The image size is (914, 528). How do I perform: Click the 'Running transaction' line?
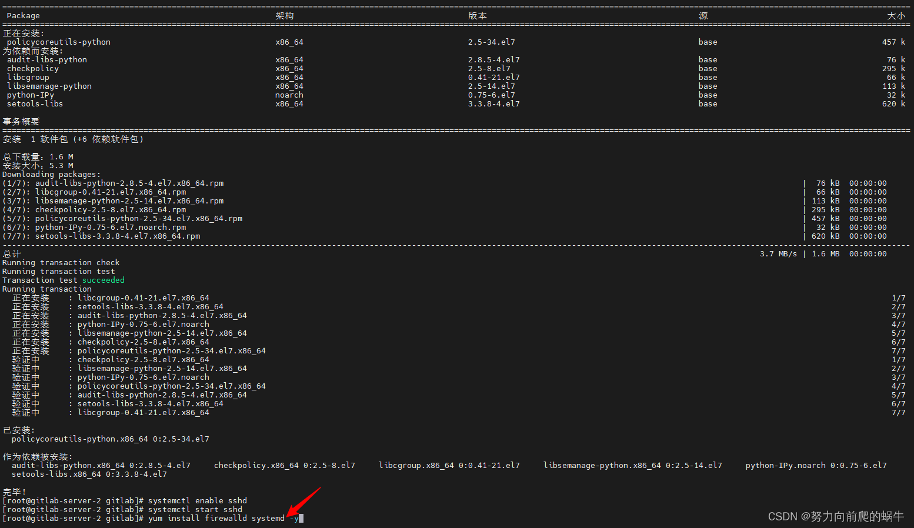coord(47,289)
